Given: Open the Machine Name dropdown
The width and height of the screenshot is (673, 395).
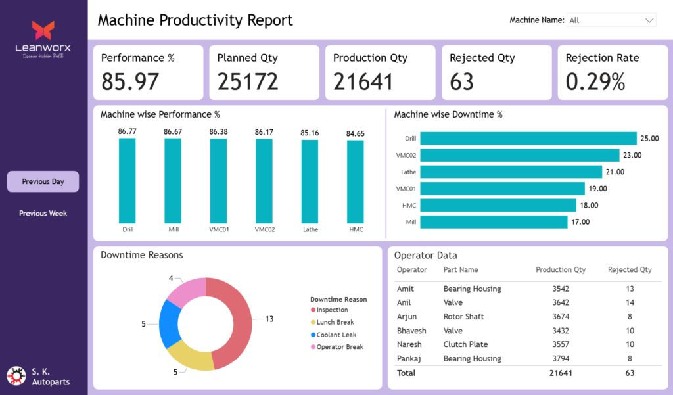Looking at the screenshot, I should point(611,20).
